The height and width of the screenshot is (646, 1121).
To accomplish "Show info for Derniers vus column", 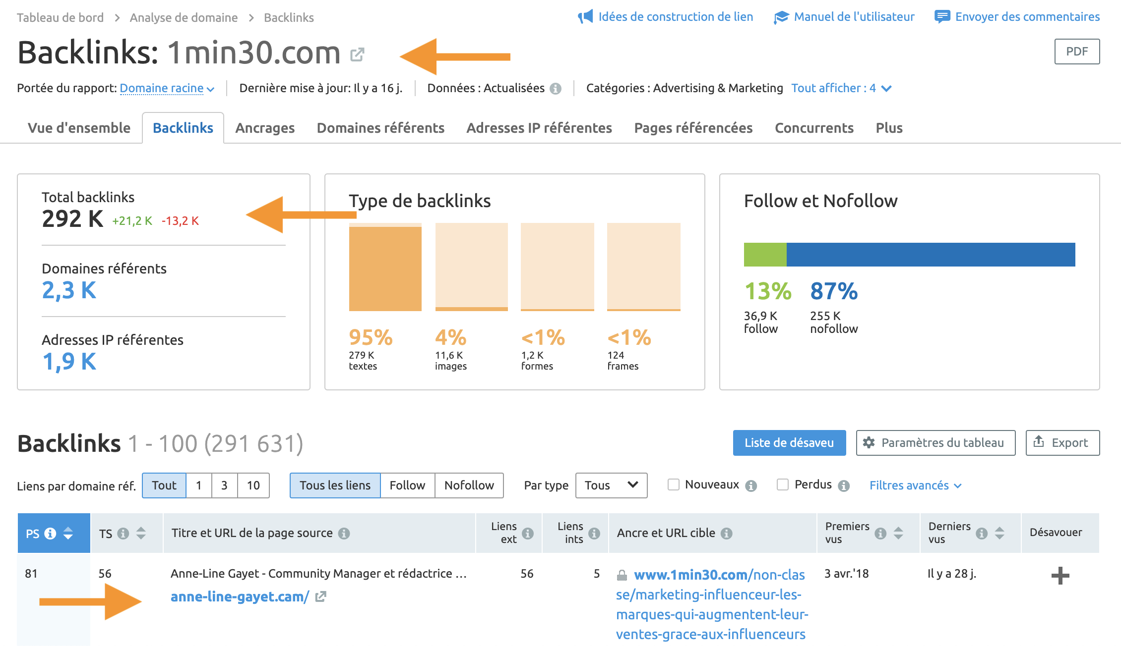I will [982, 534].
